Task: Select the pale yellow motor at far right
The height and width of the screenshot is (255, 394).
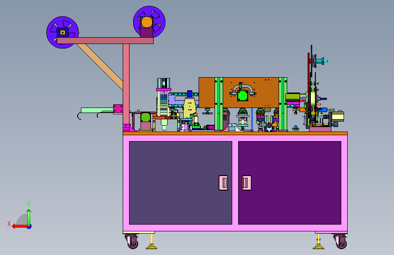Action: click(x=338, y=117)
